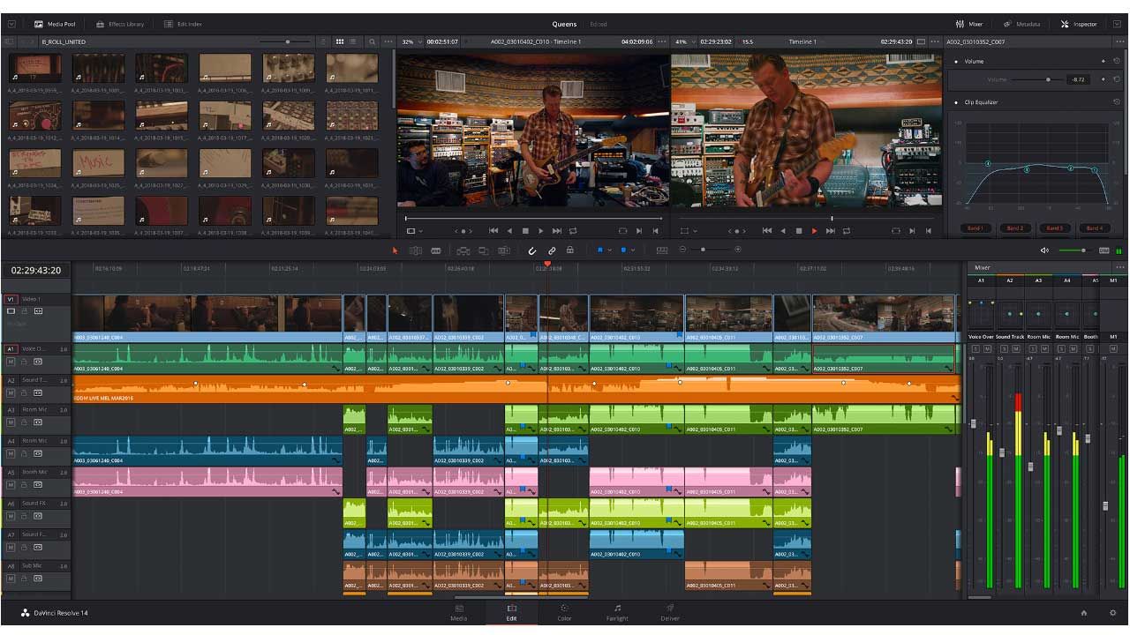Open source viewer zoom percentage dropdown

(411, 41)
